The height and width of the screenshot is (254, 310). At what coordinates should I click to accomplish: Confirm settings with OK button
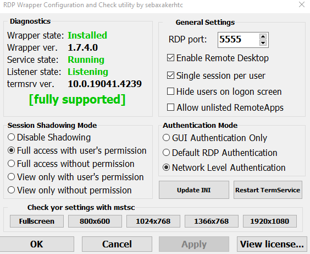pyautogui.click(x=37, y=244)
